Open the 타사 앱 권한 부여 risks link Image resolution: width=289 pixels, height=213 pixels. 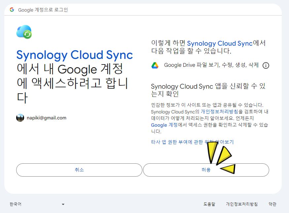[192, 142]
